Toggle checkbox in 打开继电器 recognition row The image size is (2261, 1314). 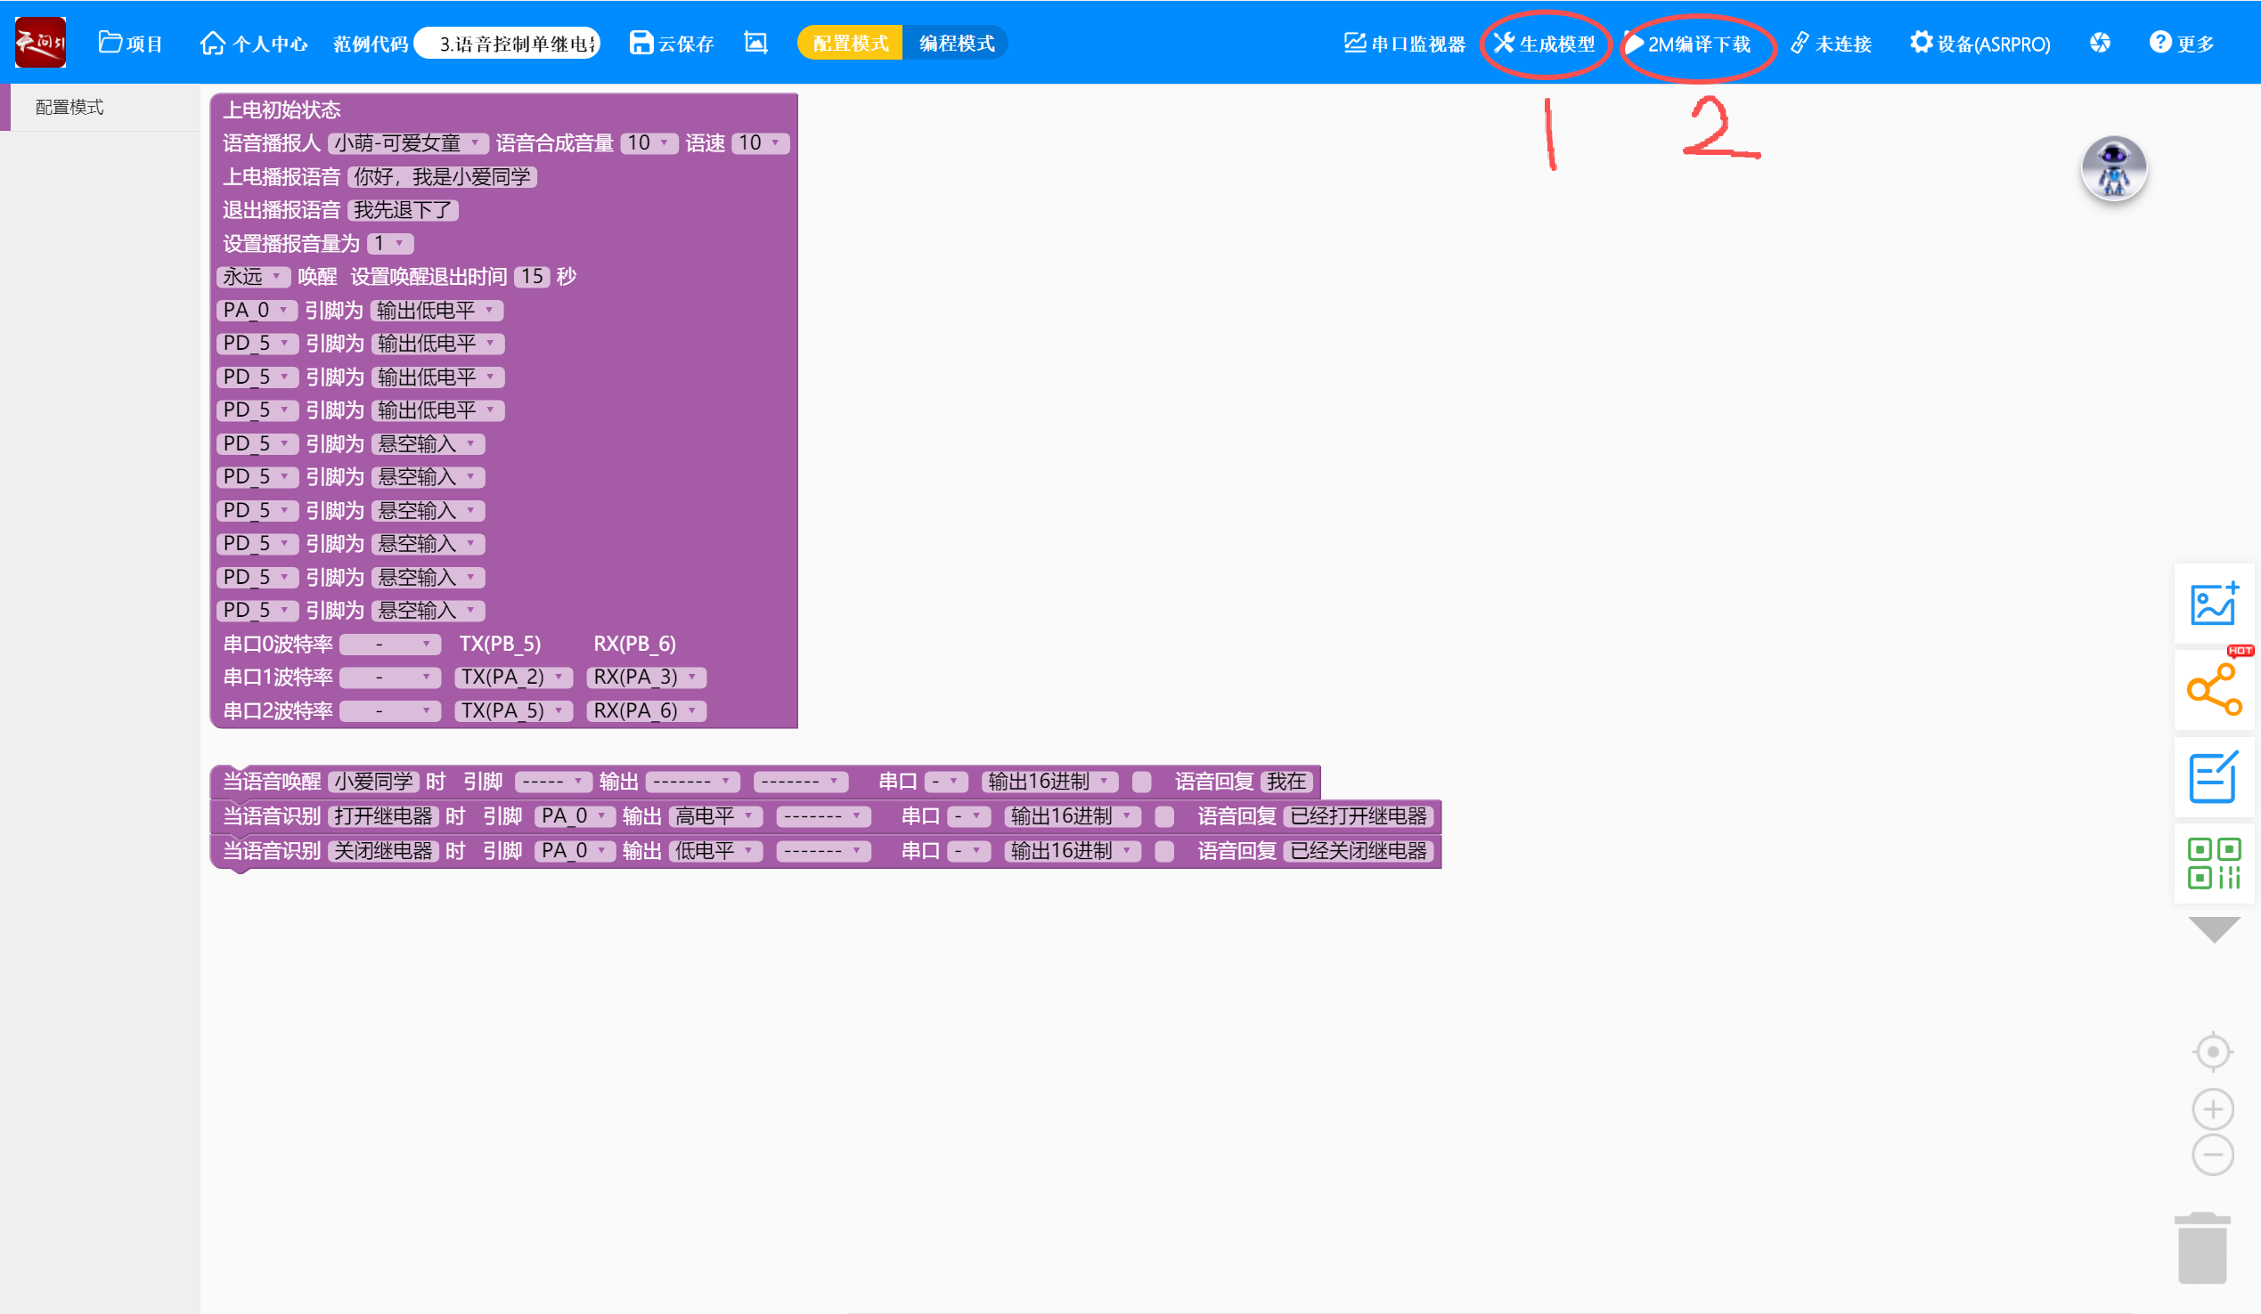(x=1163, y=816)
